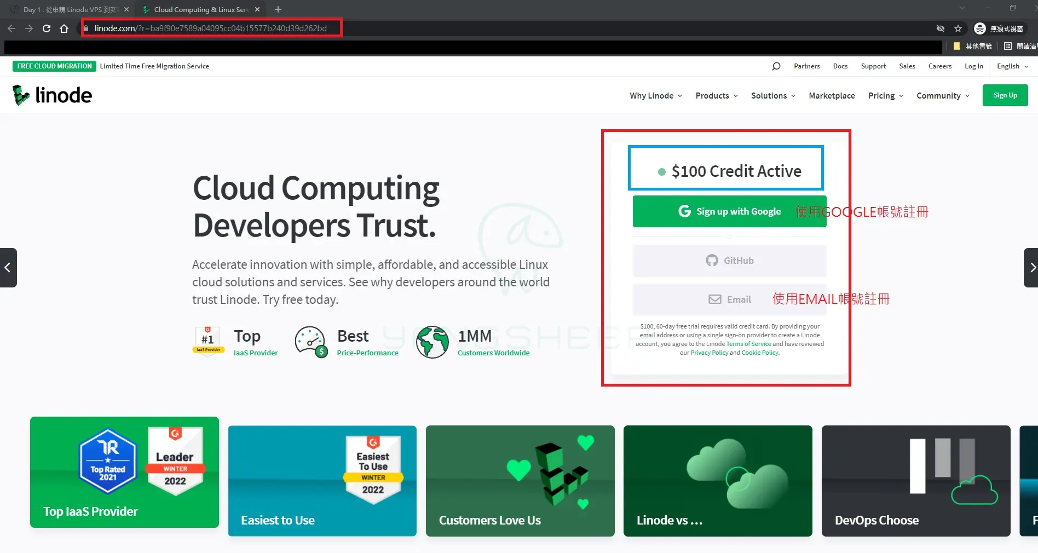The width and height of the screenshot is (1038, 553).
Task: Click the #1 IaaS Provider badge icon
Action: (x=208, y=341)
